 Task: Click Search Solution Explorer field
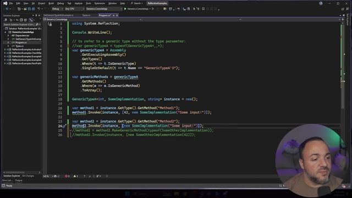coord(19,24)
